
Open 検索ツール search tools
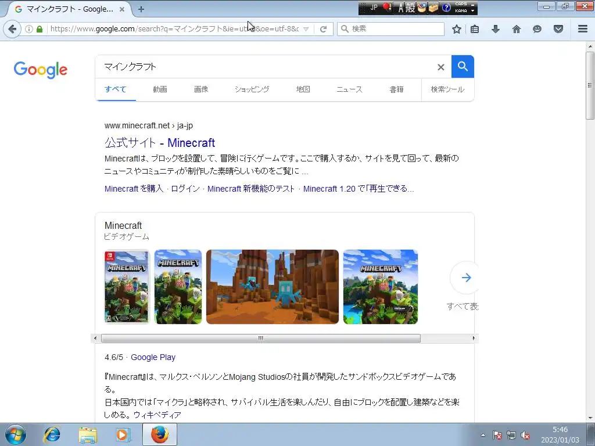tap(447, 89)
